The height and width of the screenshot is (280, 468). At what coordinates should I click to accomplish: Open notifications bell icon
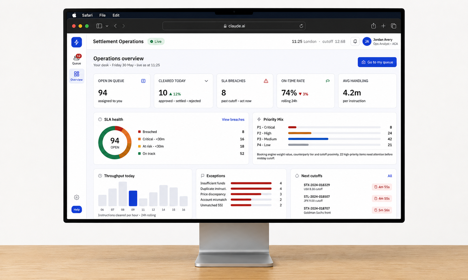(355, 42)
